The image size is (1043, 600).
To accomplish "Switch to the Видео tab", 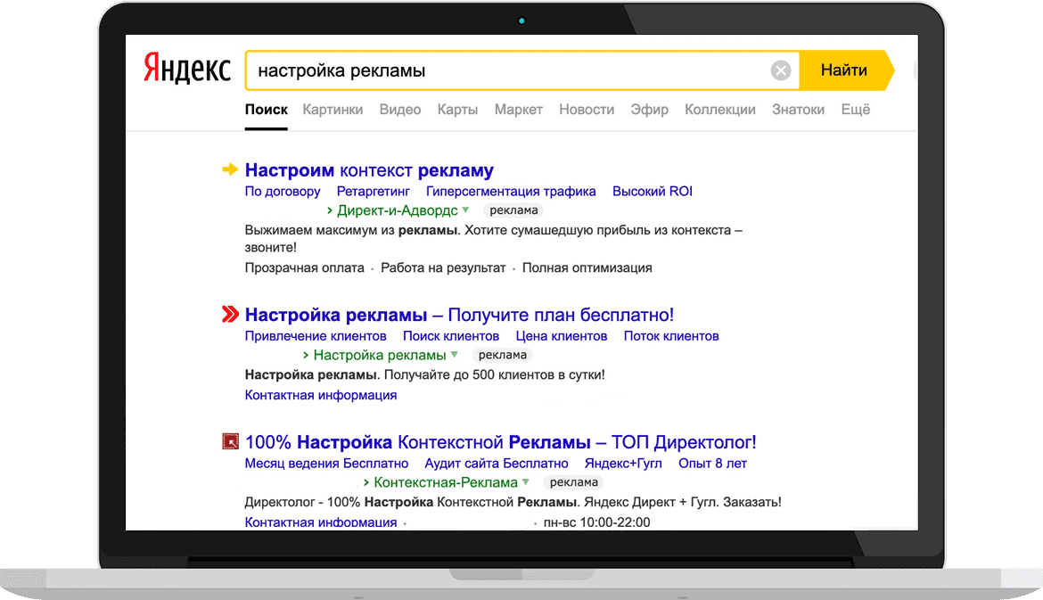I will tap(399, 109).
